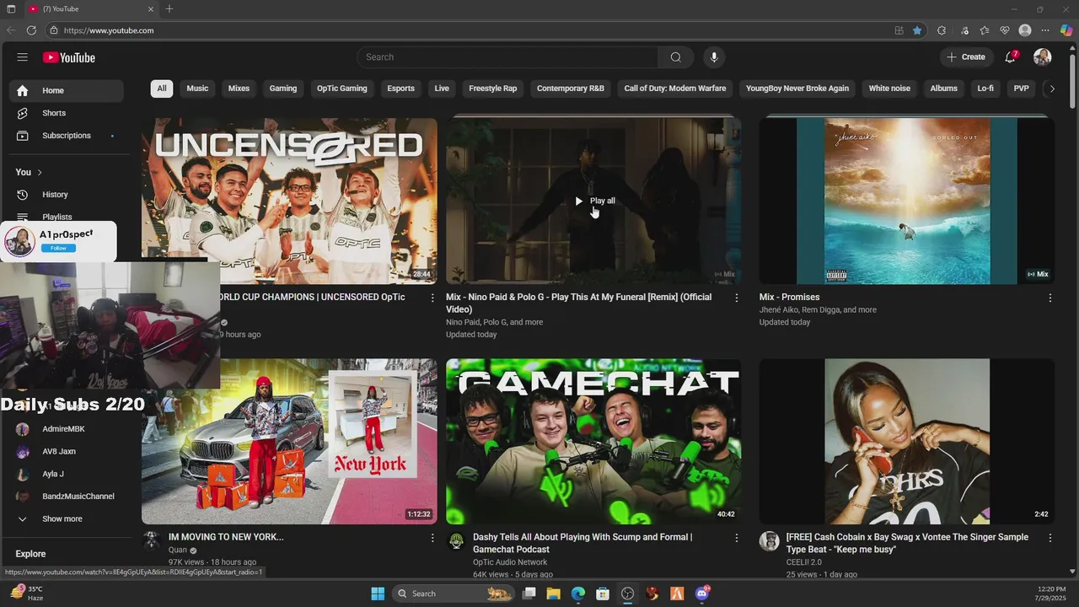Viewport: 1079px width, 607px height.
Task: Open the YouTube hamburger guide menu
Action: (x=22, y=57)
